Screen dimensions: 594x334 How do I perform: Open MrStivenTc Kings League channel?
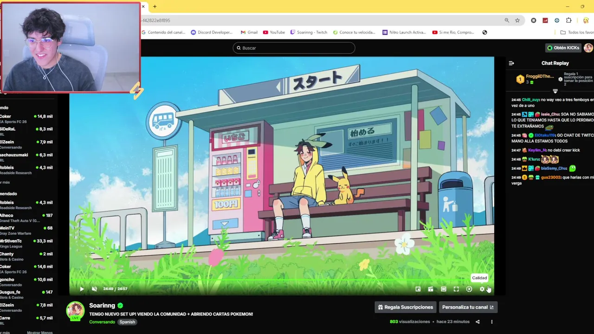tap(26, 244)
